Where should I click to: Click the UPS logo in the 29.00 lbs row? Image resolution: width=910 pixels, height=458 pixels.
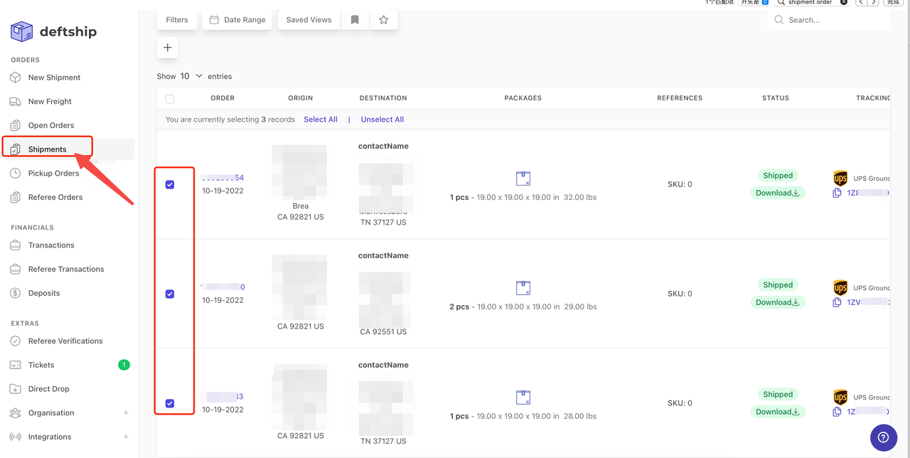point(840,288)
